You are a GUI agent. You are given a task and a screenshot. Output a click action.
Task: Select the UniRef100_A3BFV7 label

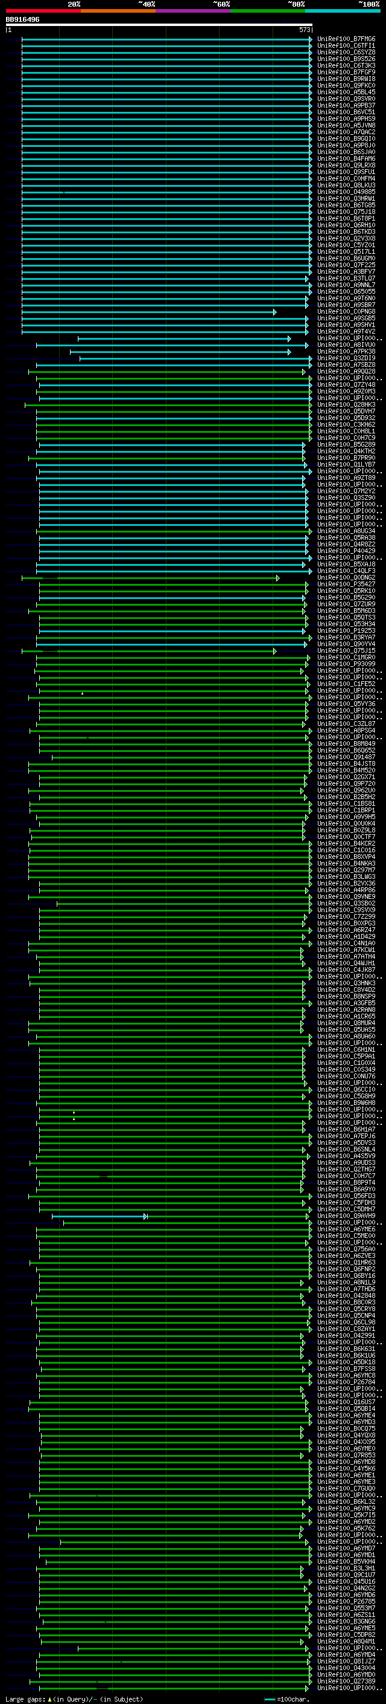tap(346, 272)
